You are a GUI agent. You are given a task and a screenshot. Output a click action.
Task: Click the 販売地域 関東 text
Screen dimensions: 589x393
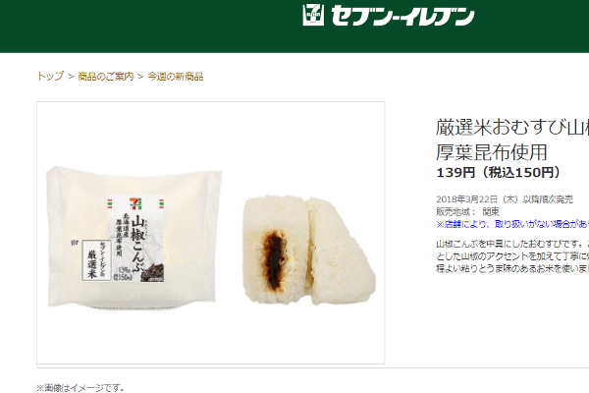coord(467,212)
